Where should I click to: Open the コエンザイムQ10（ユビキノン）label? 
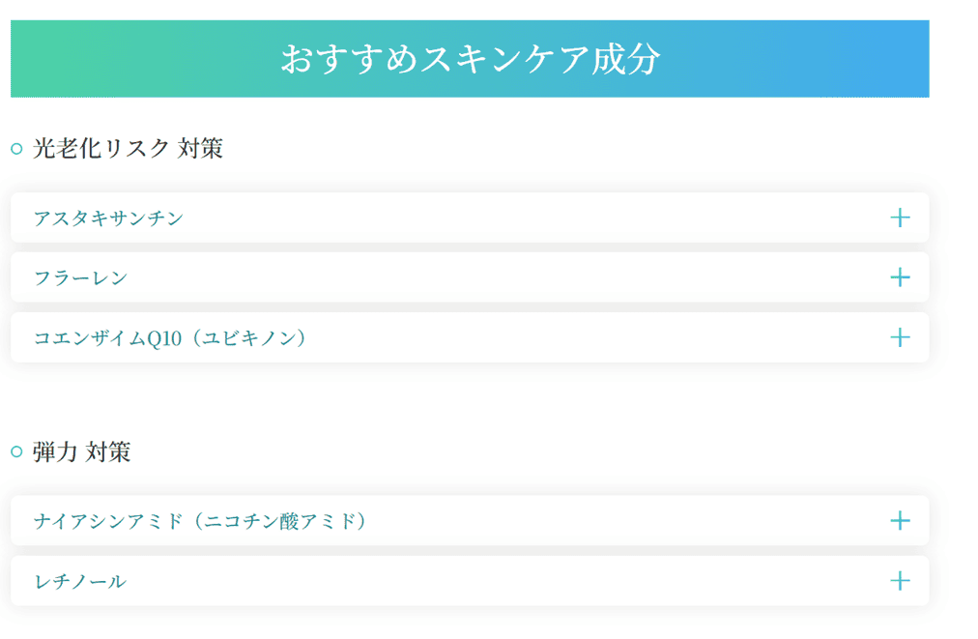tap(170, 337)
